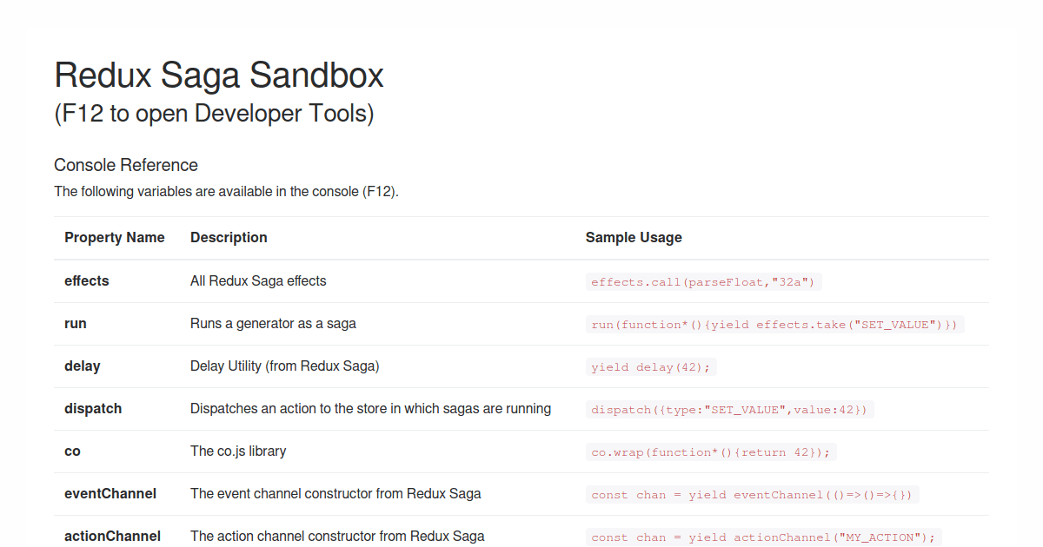This screenshot has width=1043, height=547.
Task: Click the "run" property name
Action: click(76, 323)
